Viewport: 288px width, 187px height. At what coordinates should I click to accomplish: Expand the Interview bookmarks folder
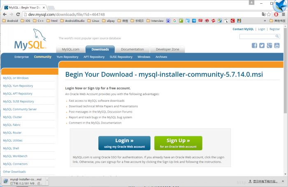pos(155,21)
